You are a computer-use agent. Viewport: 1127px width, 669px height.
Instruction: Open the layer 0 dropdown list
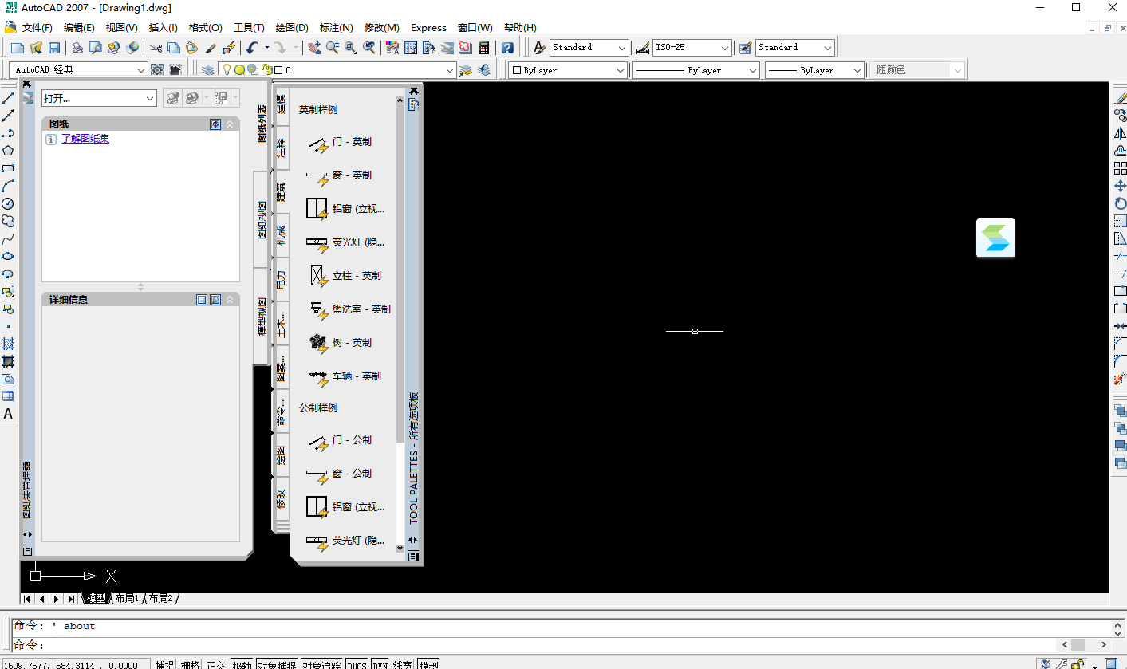click(x=365, y=70)
